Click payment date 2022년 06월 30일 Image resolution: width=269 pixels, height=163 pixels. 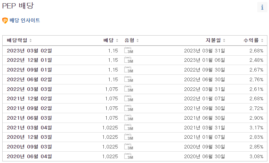point(204,80)
